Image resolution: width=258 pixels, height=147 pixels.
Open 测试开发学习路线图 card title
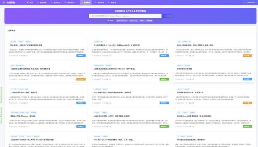(184, 69)
